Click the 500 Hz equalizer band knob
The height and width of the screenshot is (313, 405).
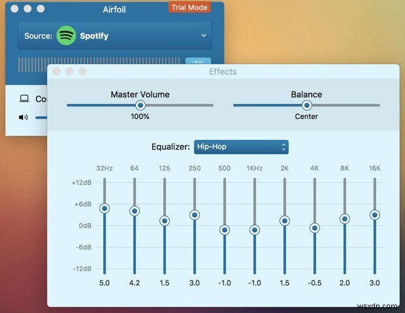point(225,230)
